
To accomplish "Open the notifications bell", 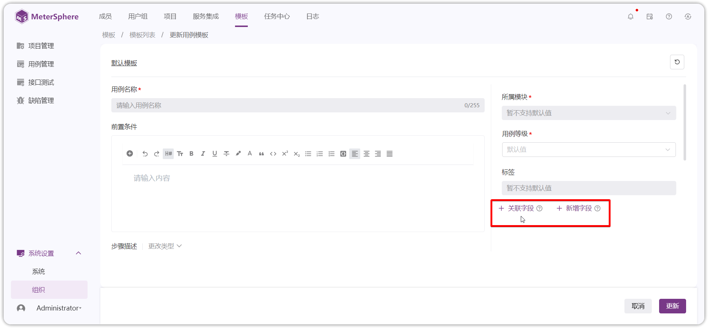I will coord(630,16).
